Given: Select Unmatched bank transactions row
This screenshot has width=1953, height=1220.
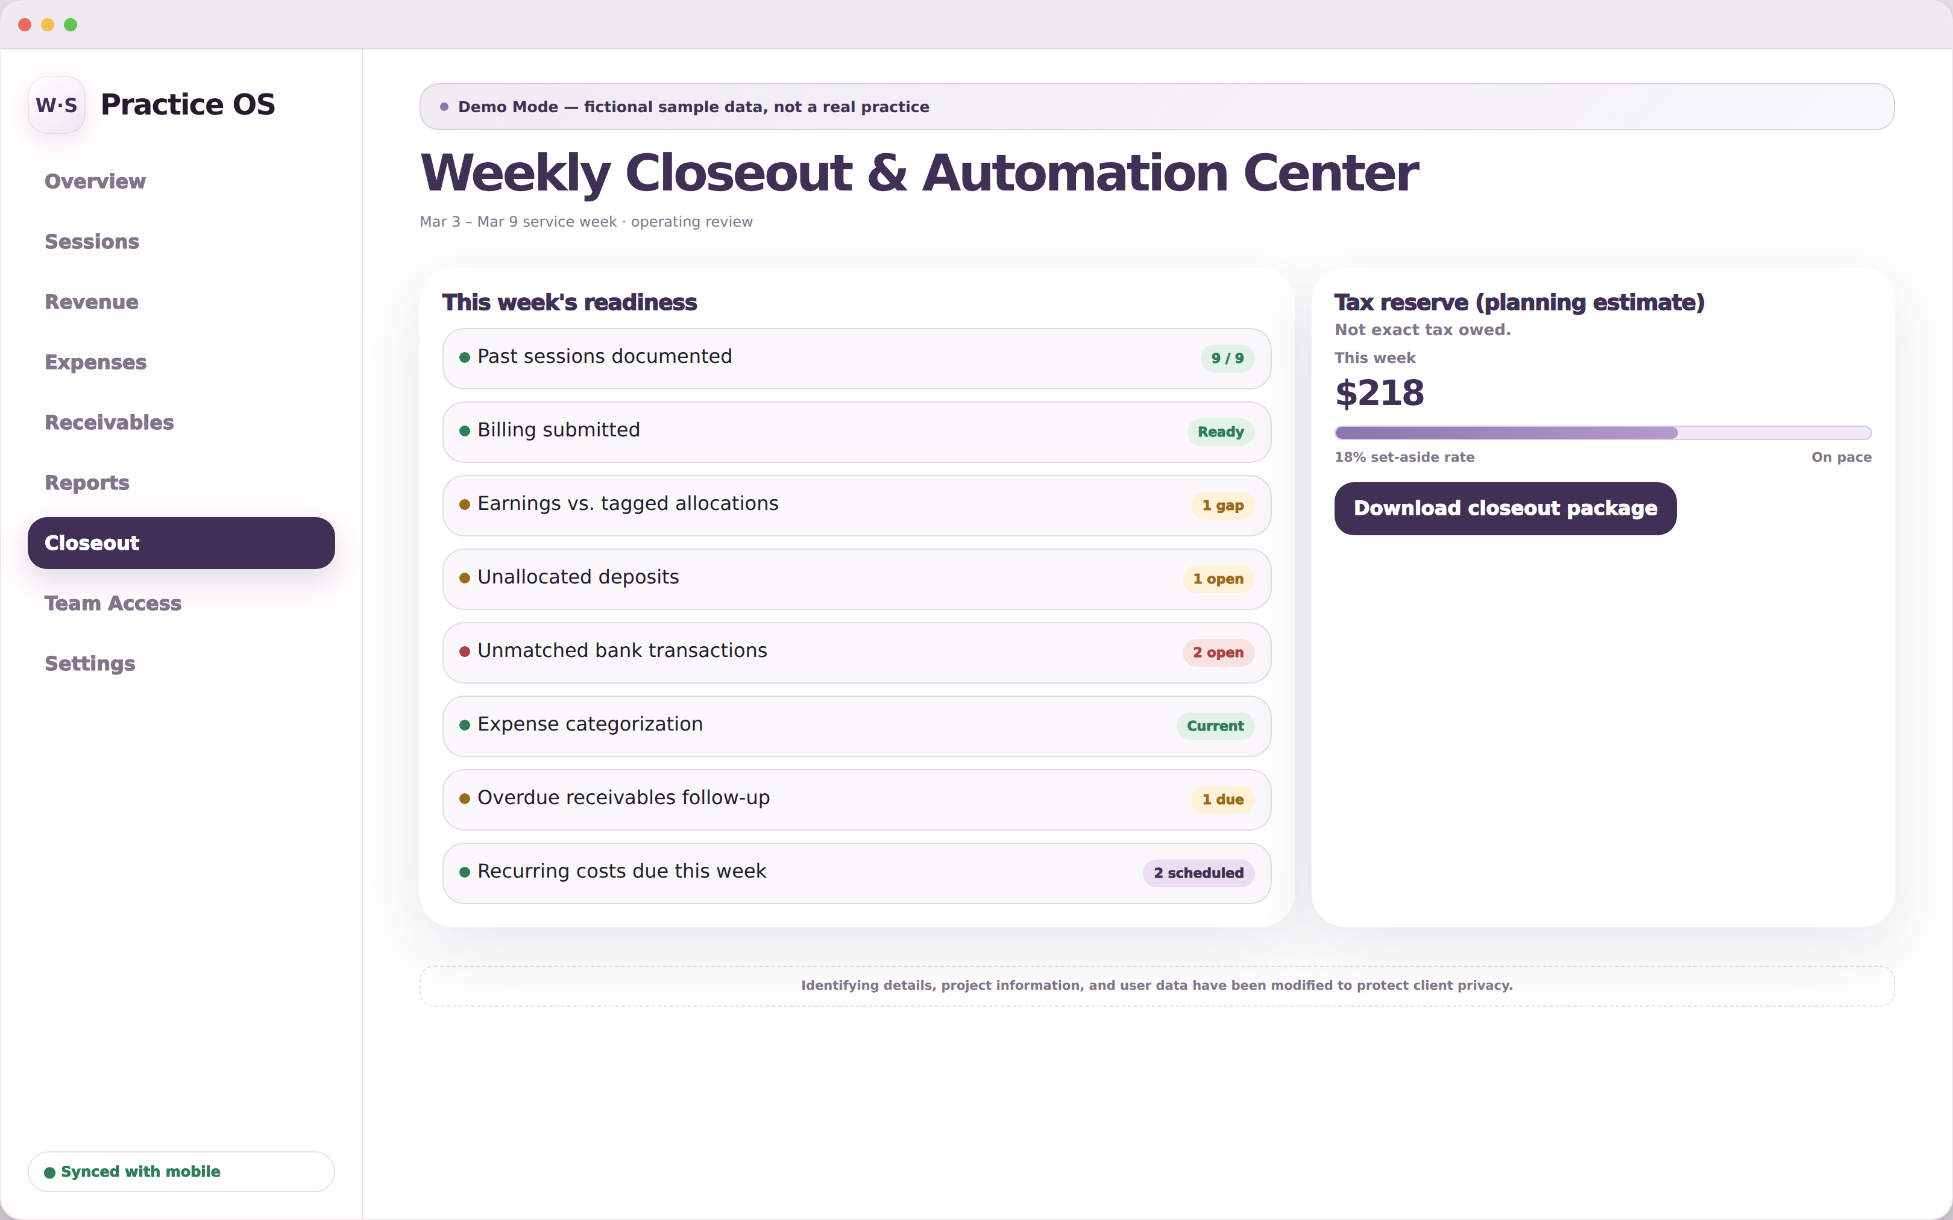Looking at the screenshot, I should tap(857, 653).
